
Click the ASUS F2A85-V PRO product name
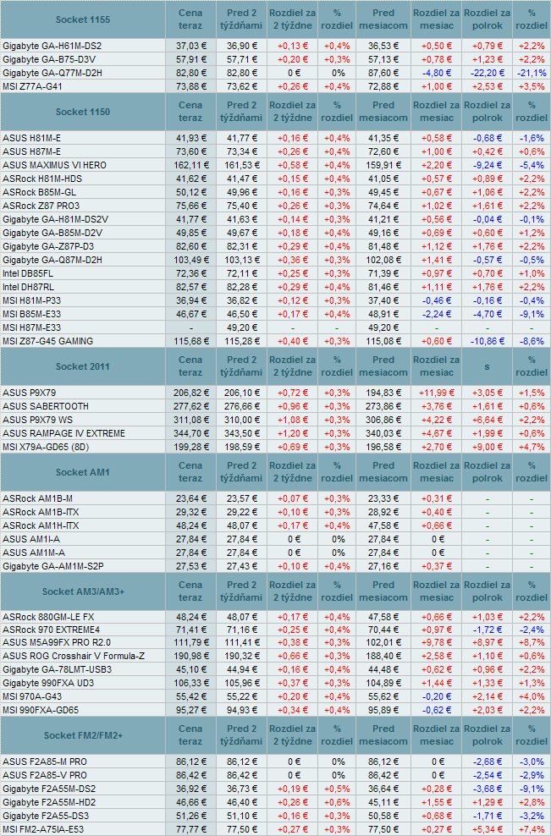[x=44, y=775]
